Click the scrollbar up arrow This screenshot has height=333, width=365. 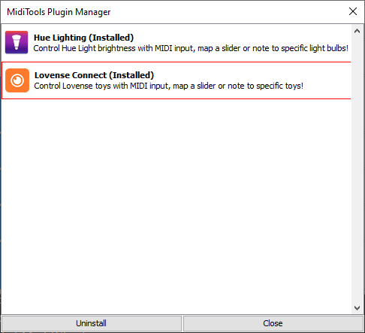pos(357,31)
